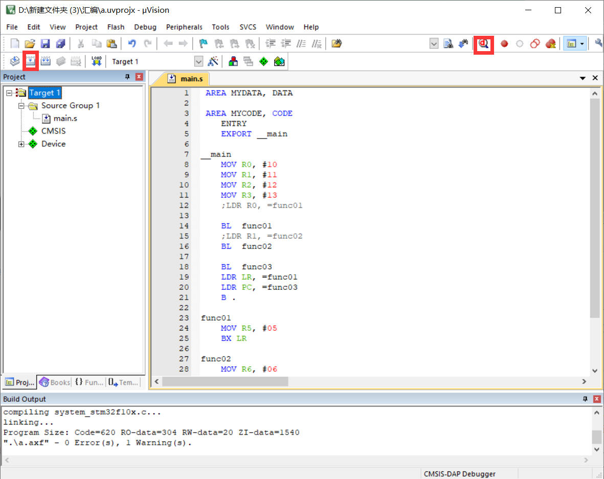Toggle the Project panel pin icon
Screen dimensions: 604x479
point(127,77)
